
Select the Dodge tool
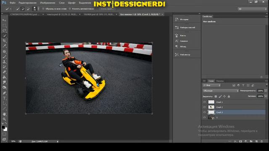4,88
